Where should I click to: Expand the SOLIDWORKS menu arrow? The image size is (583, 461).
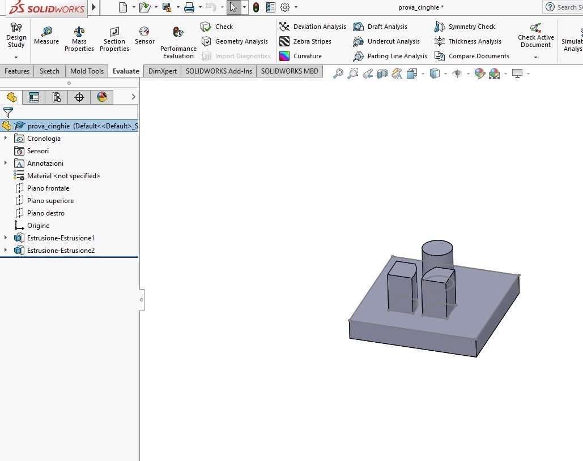(93, 7)
